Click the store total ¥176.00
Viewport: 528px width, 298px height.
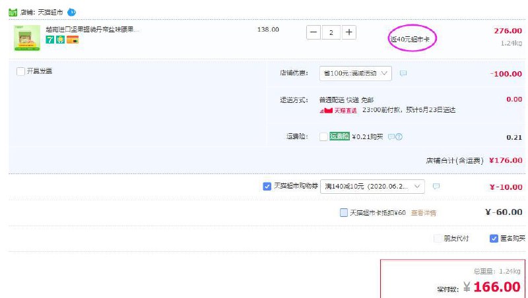tap(506, 160)
